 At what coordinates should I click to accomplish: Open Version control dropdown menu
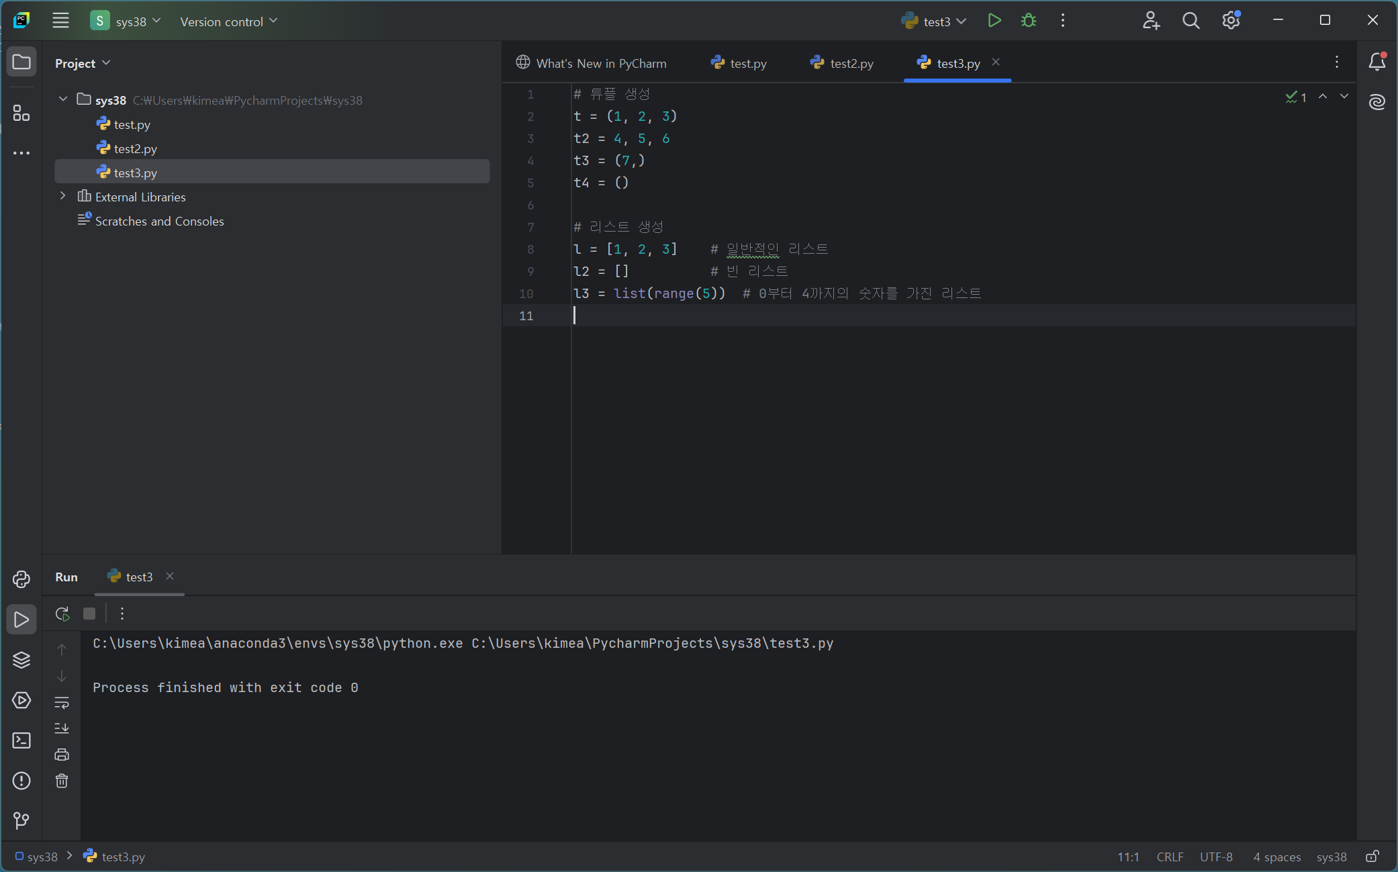(228, 21)
